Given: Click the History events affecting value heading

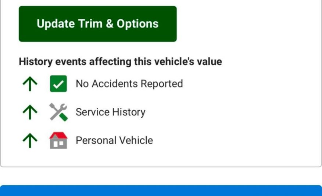Looking at the screenshot, I should (x=120, y=62).
